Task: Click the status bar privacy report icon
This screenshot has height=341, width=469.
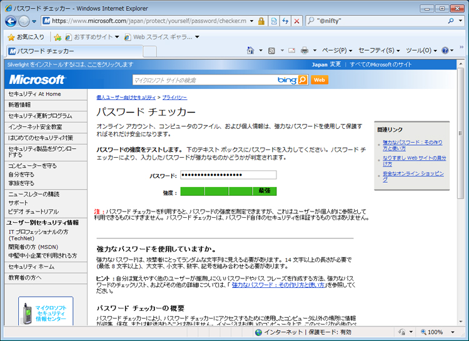Action: point(402,332)
